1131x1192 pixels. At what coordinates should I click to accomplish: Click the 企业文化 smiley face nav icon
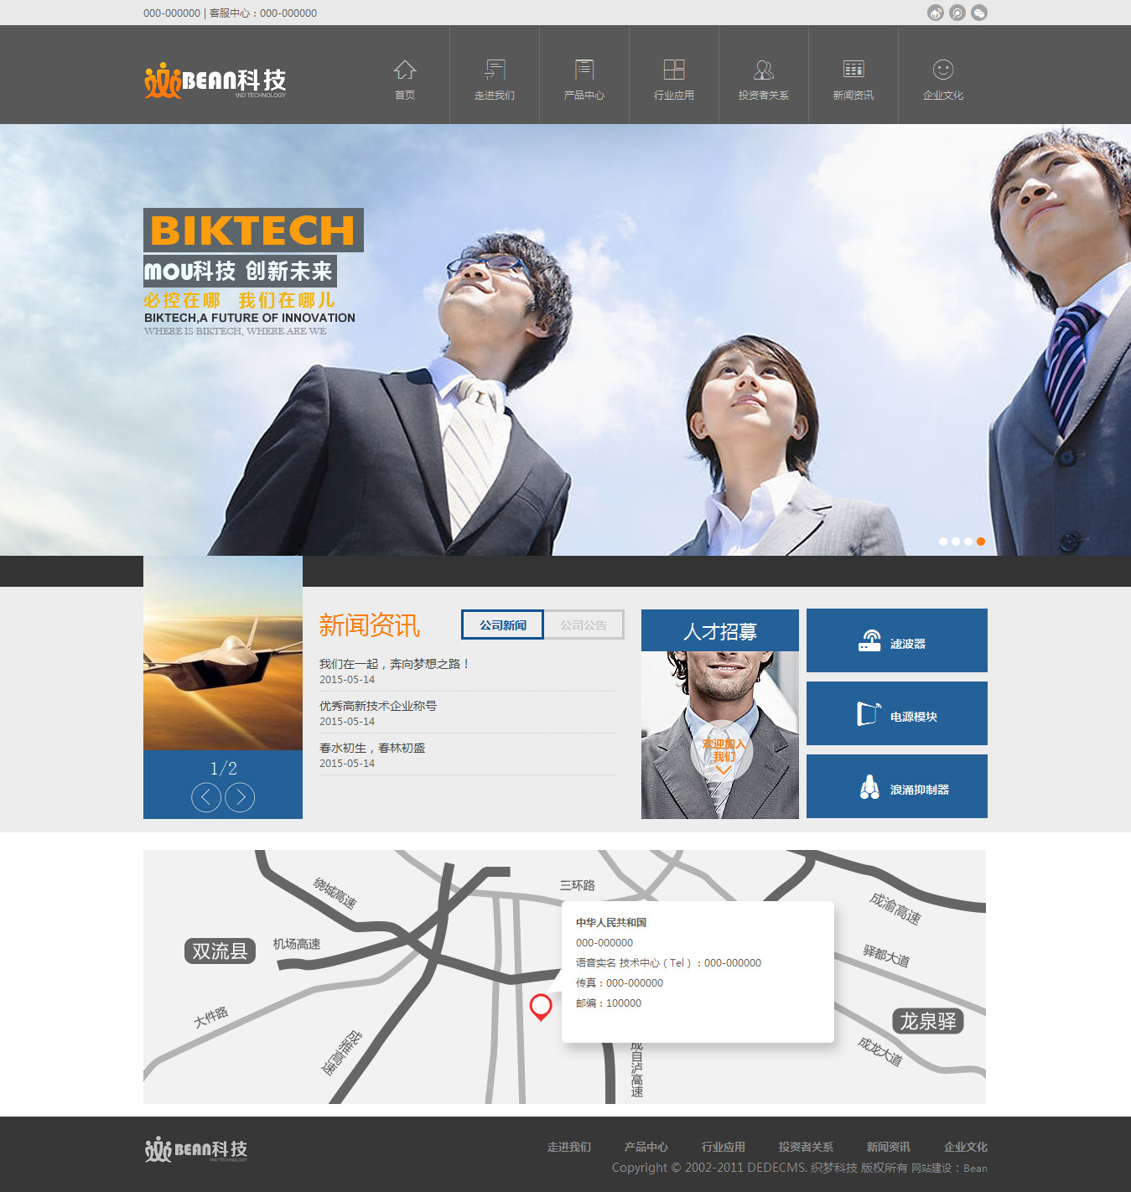[943, 70]
